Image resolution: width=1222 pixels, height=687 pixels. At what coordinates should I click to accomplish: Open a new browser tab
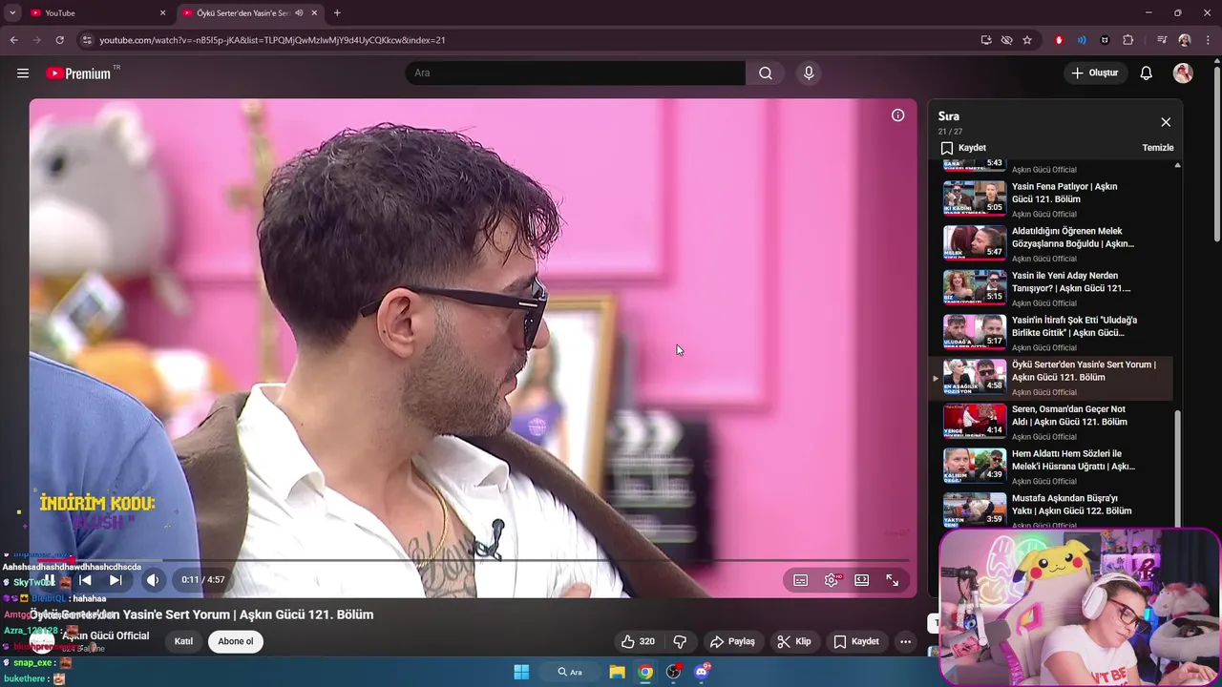(337, 13)
